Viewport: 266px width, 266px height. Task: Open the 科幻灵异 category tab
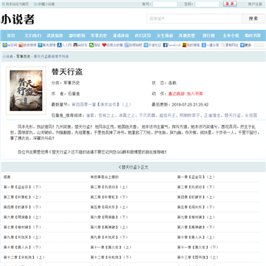143,35
